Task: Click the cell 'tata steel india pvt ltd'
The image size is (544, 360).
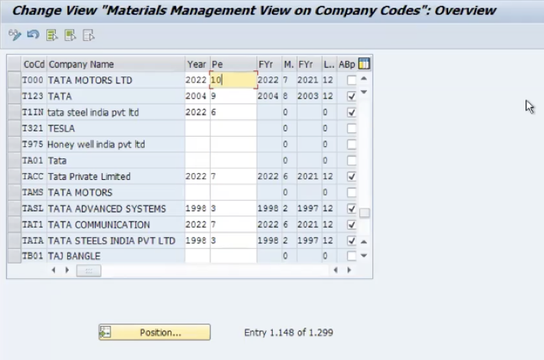Action: 116,112
